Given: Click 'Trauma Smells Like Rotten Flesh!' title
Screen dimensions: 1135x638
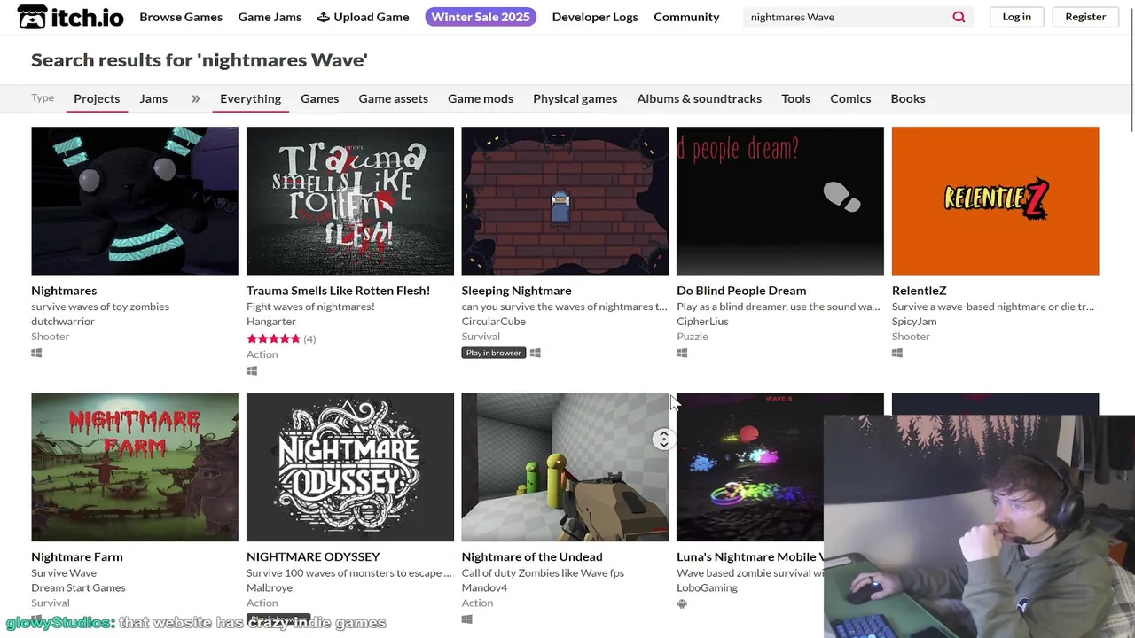Looking at the screenshot, I should [338, 291].
